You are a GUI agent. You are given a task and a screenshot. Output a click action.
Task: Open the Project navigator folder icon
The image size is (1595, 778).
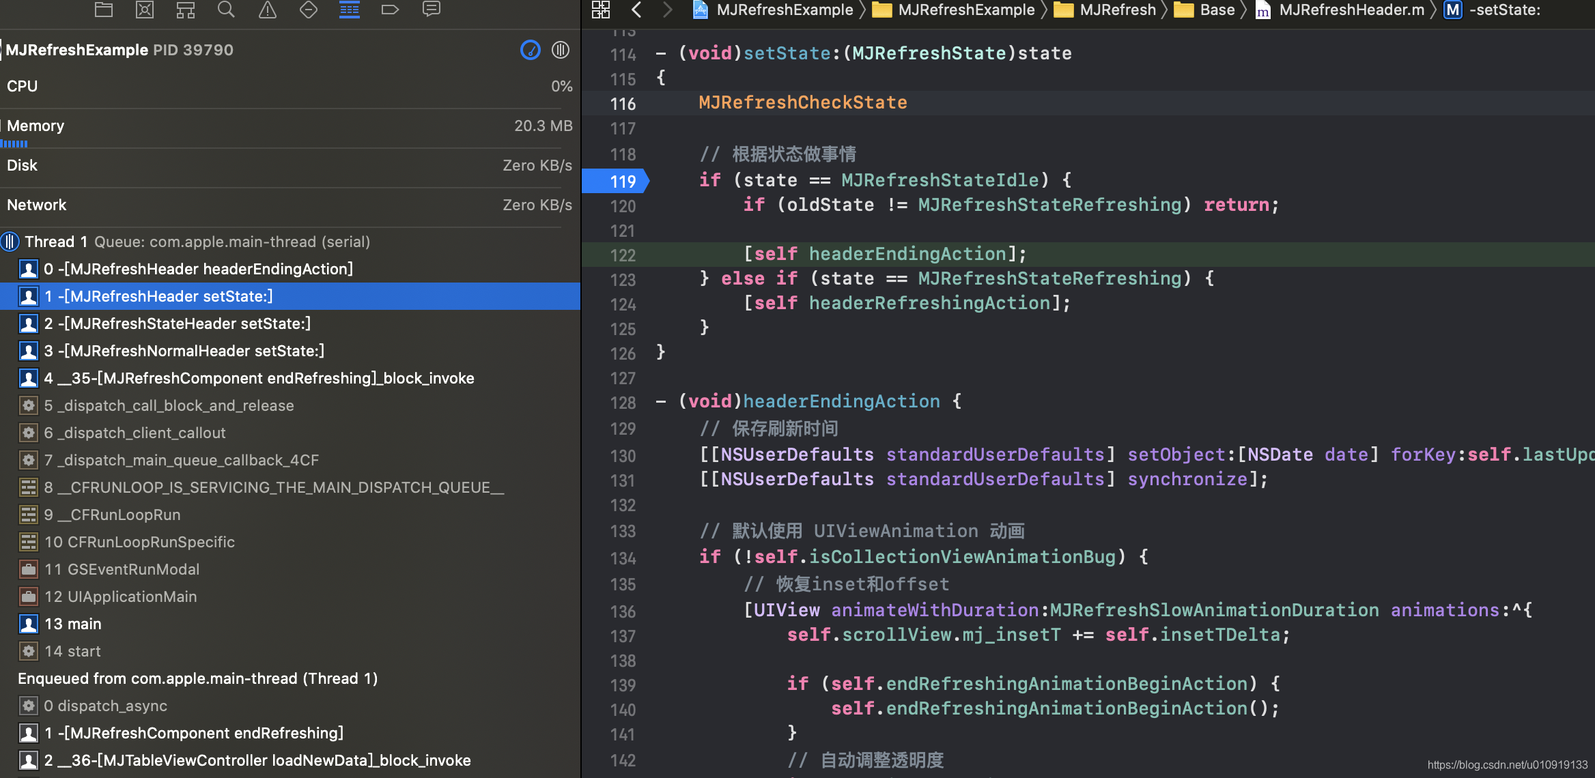104,10
